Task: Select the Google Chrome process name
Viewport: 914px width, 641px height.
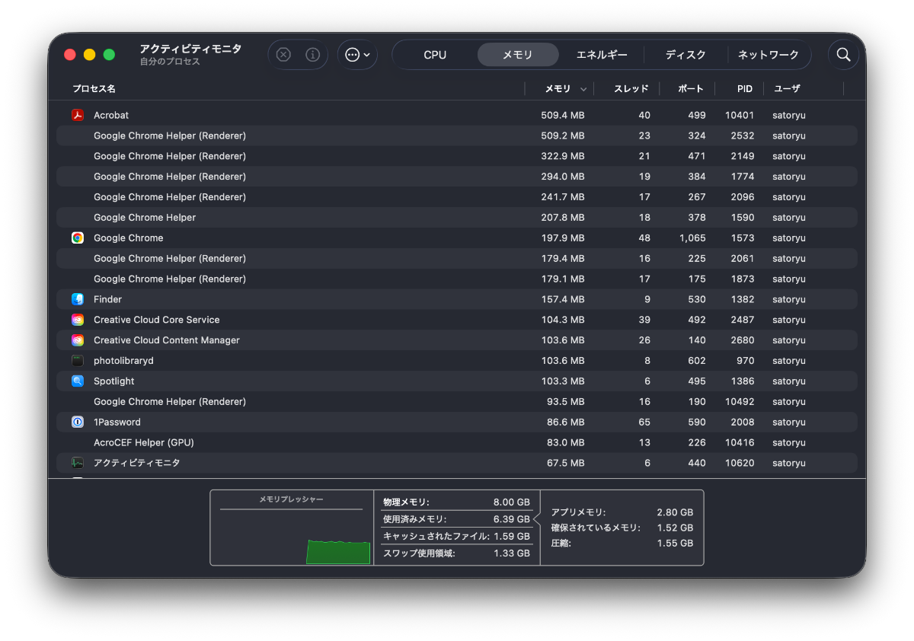Action: (128, 238)
